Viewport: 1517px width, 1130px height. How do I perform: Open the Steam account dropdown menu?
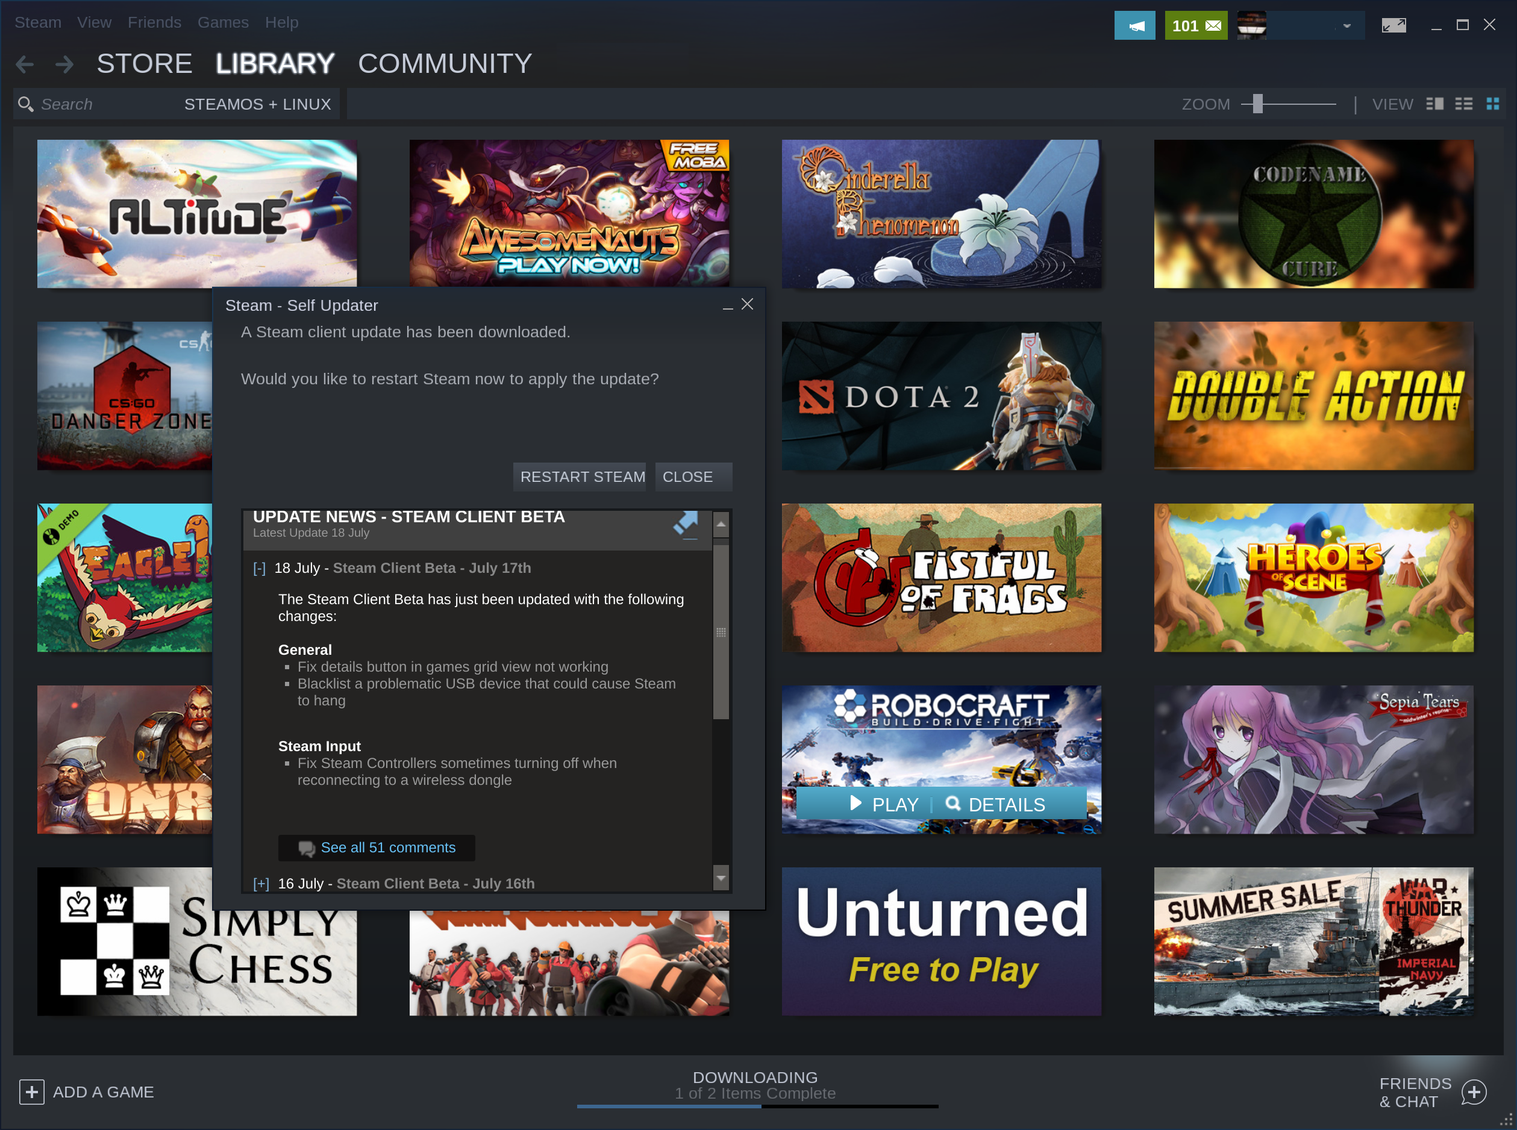coord(1345,25)
